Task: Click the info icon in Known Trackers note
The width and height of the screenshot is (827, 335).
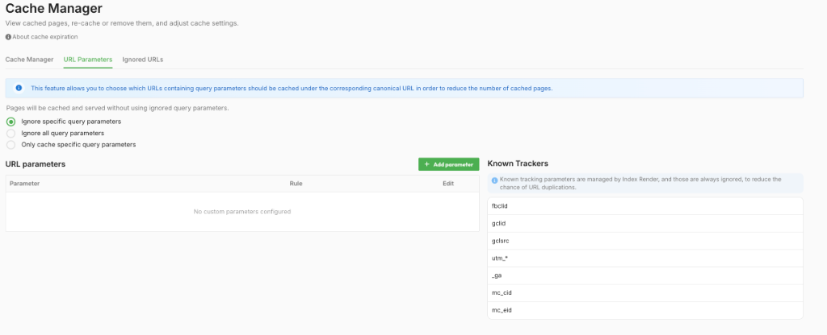Action: 495,180
